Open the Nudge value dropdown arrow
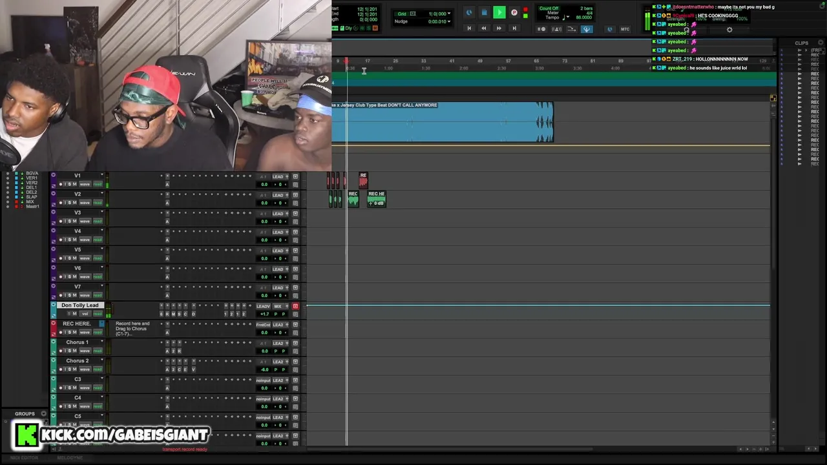The width and height of the screenshot is (827, 465). (x=449, y=21)
